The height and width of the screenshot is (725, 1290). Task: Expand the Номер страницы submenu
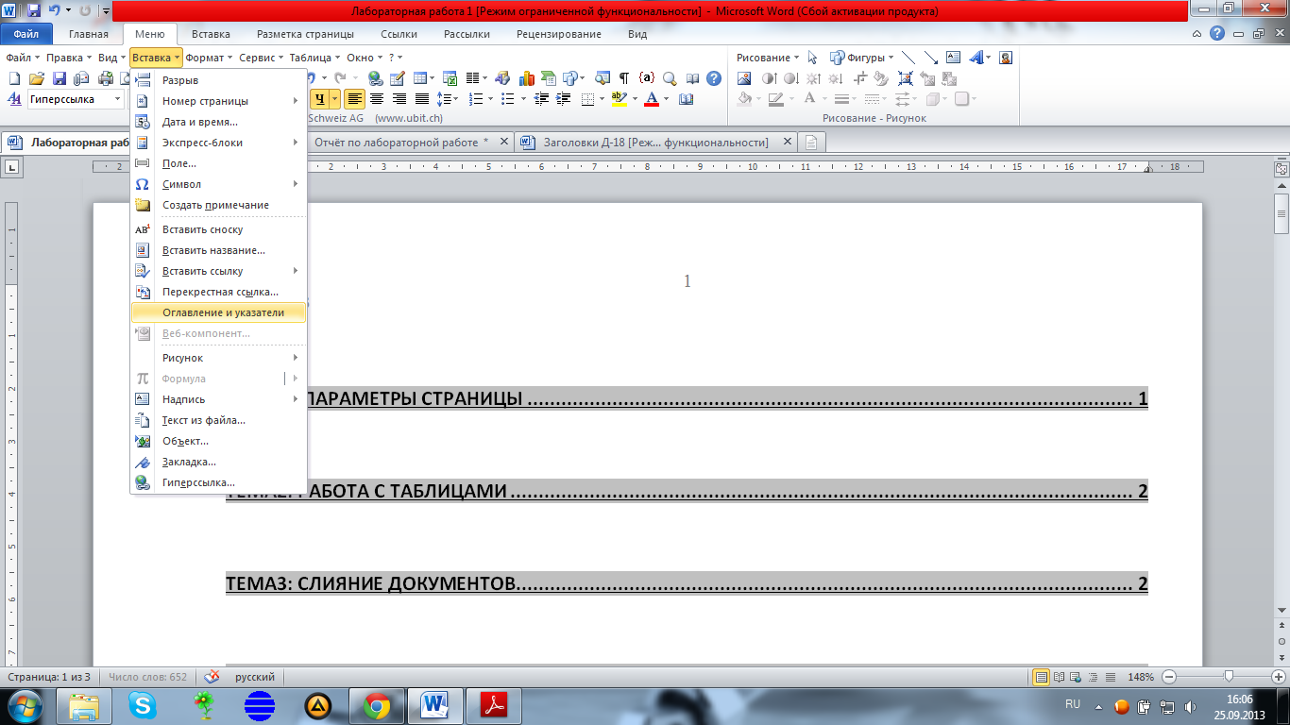218,101
